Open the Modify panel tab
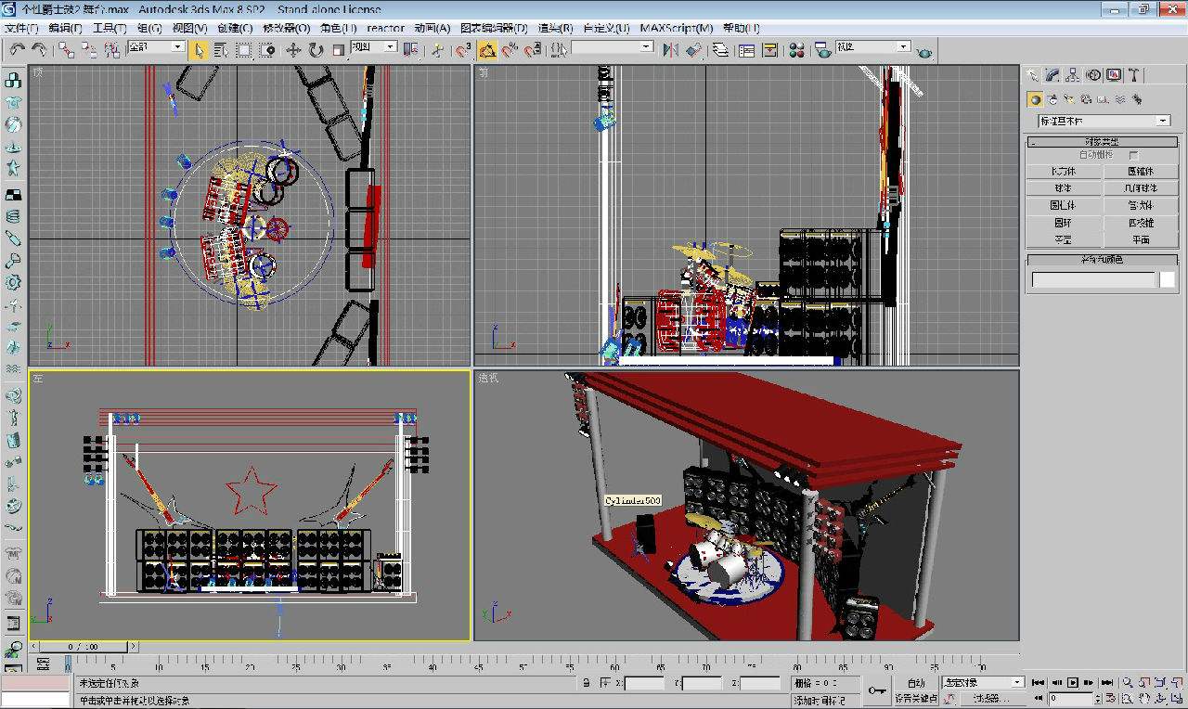Screen dimensions: 1188x709 (1052, 75)
